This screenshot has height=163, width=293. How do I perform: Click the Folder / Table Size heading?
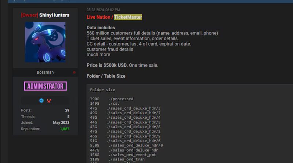click(106, 76)
